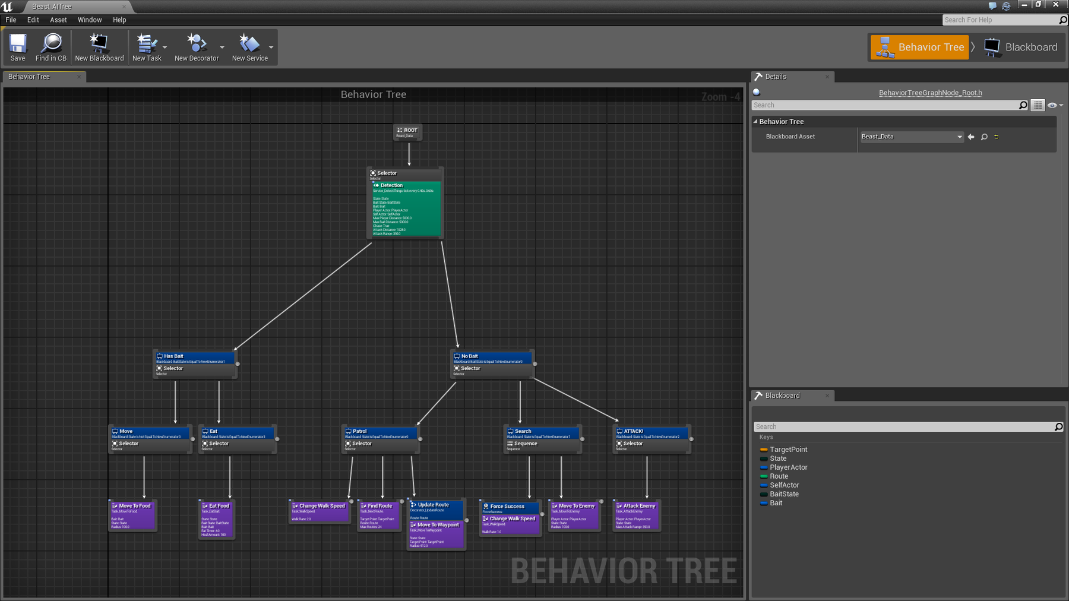Select the SelfActor blackboard key

point(784,485)
